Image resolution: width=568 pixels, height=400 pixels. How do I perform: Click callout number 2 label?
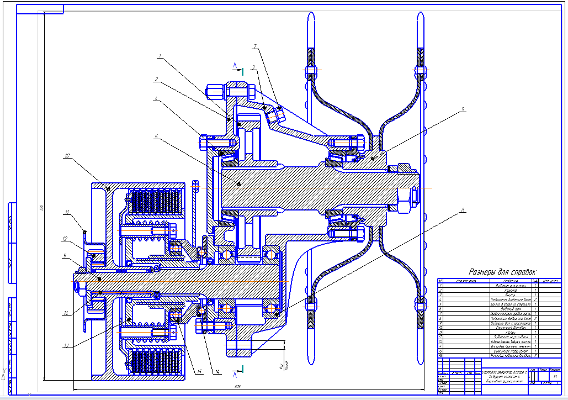(x=156, y=80)
